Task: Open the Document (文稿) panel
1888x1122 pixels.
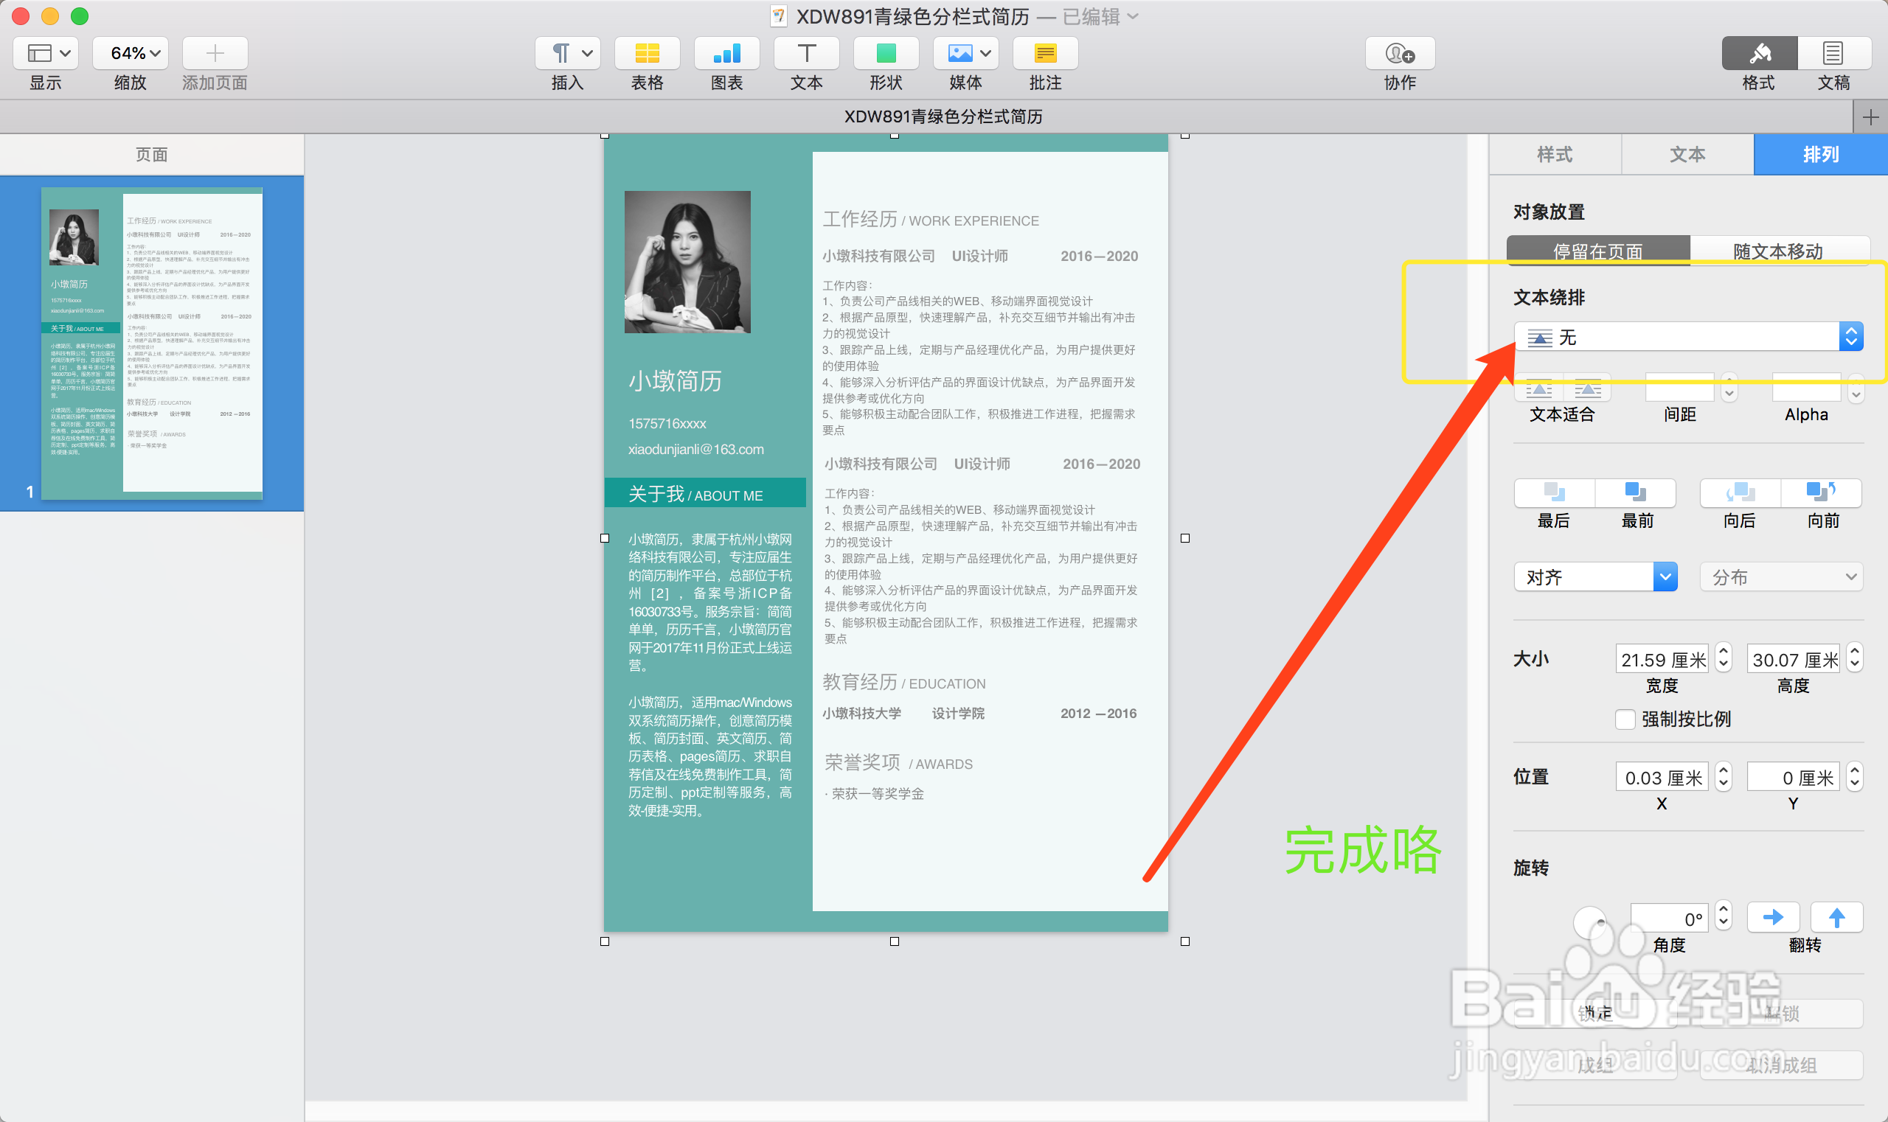Action: coord(1833,54)
